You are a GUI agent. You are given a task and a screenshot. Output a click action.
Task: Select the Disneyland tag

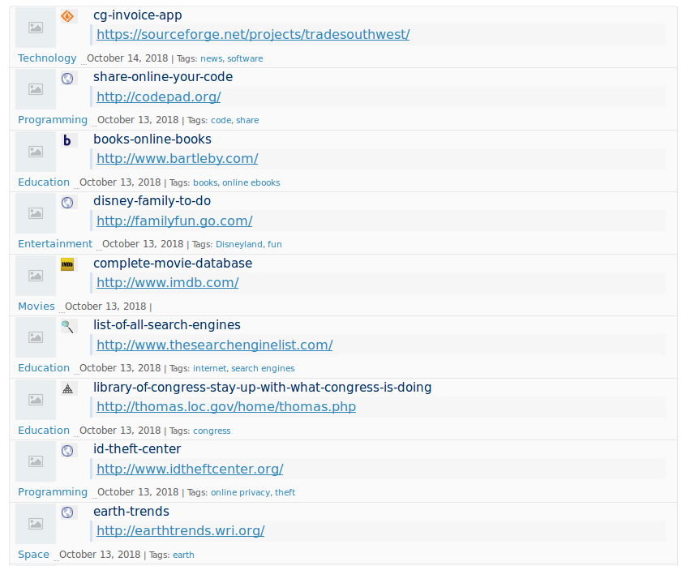(239, 244)
